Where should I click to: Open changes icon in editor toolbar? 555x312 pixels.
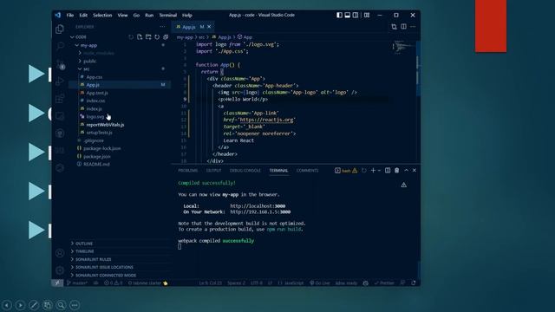[x=394, y=27]
